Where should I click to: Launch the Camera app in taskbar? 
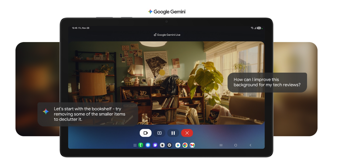[x=162, y=145]
